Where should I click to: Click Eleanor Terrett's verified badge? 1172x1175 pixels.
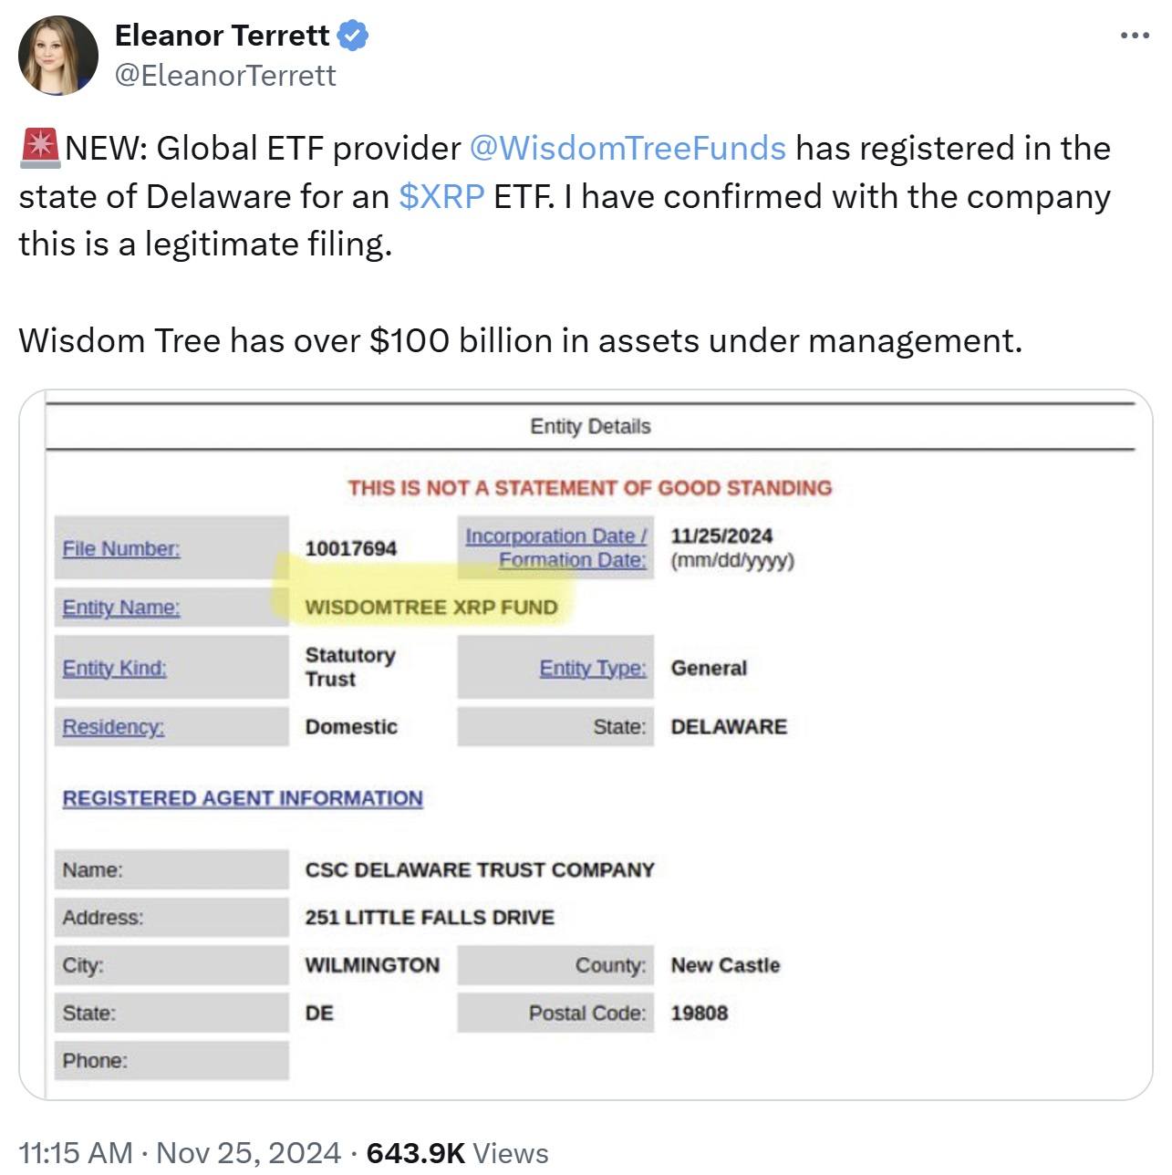point(354,35)
